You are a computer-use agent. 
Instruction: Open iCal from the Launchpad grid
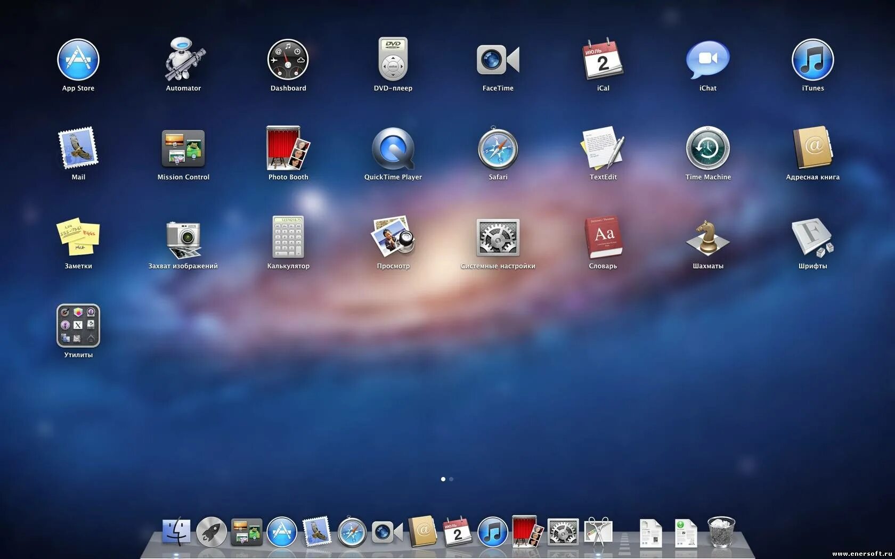(x=603, y=60)
